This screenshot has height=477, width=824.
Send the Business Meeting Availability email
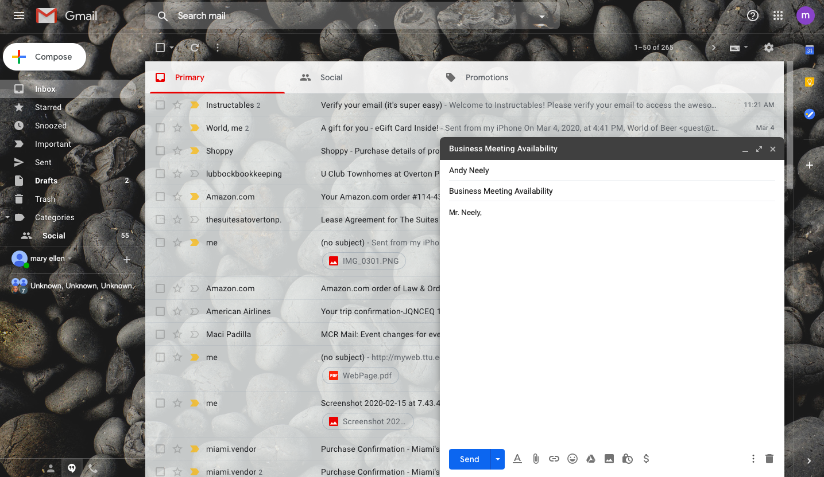pos(469,459)
